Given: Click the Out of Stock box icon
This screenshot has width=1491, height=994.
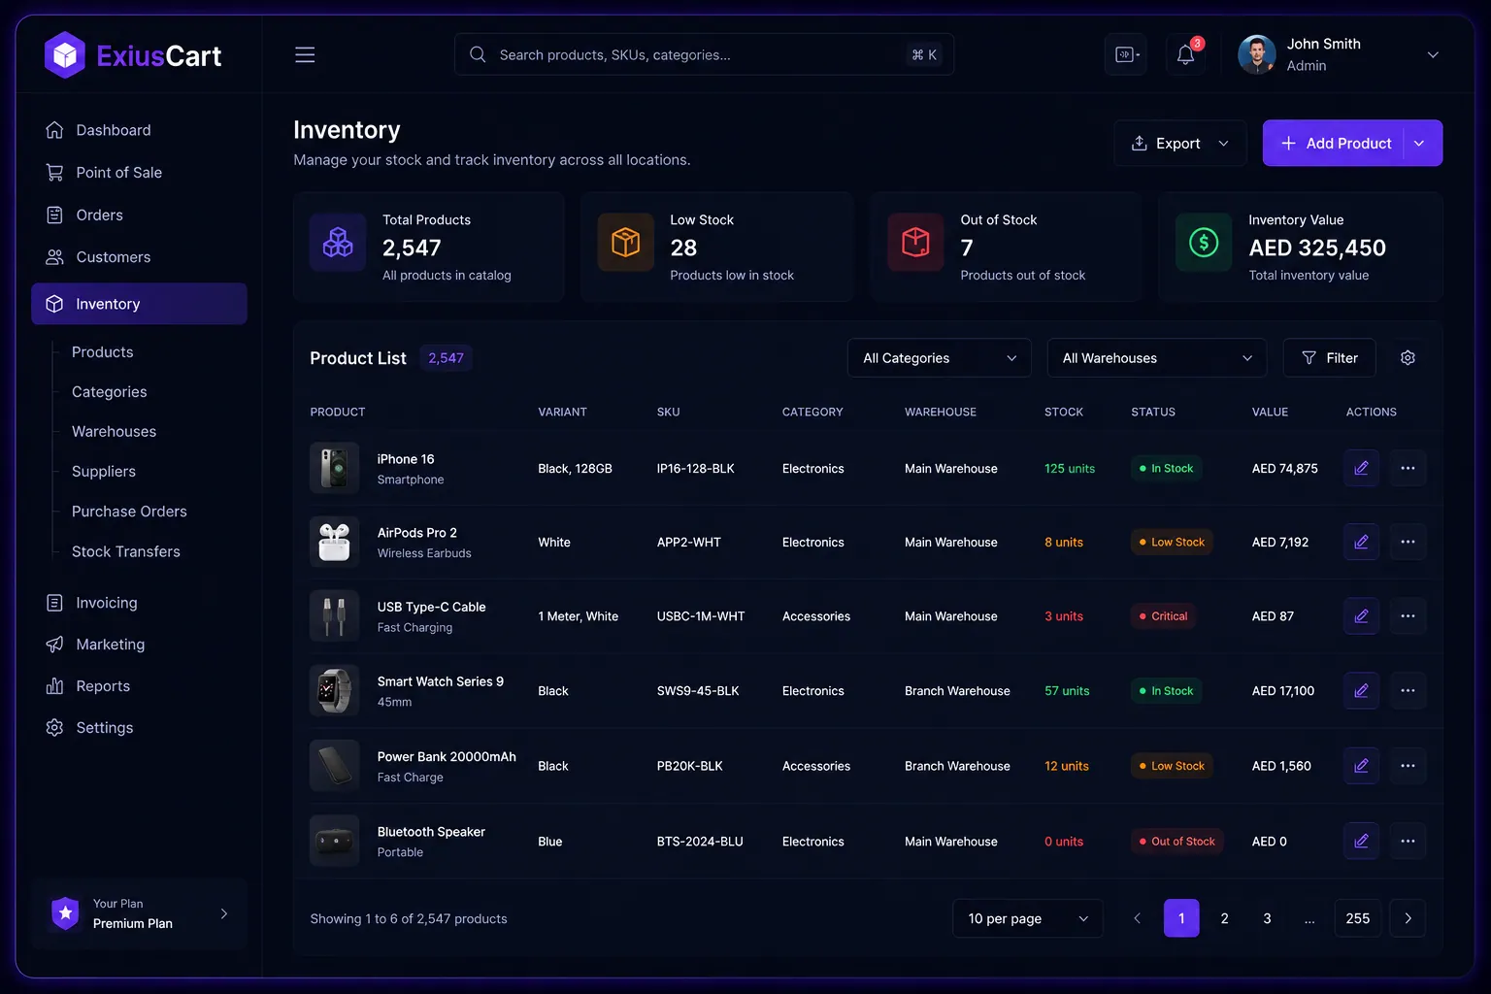Looking at the screenshot, I should point(915,243).
